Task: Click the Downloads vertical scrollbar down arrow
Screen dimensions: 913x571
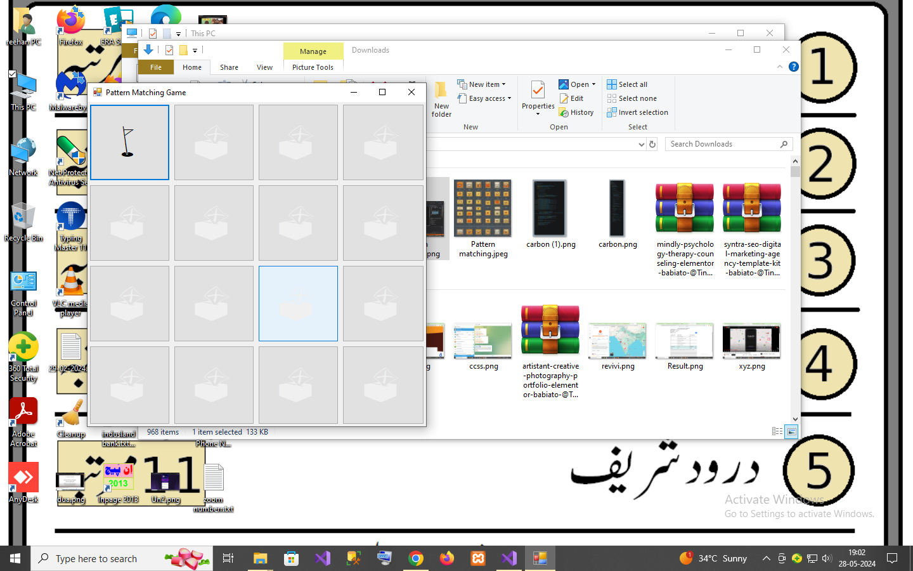Action: [x=795, y=419]
